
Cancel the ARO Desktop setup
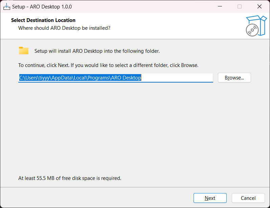coord(248,198)
